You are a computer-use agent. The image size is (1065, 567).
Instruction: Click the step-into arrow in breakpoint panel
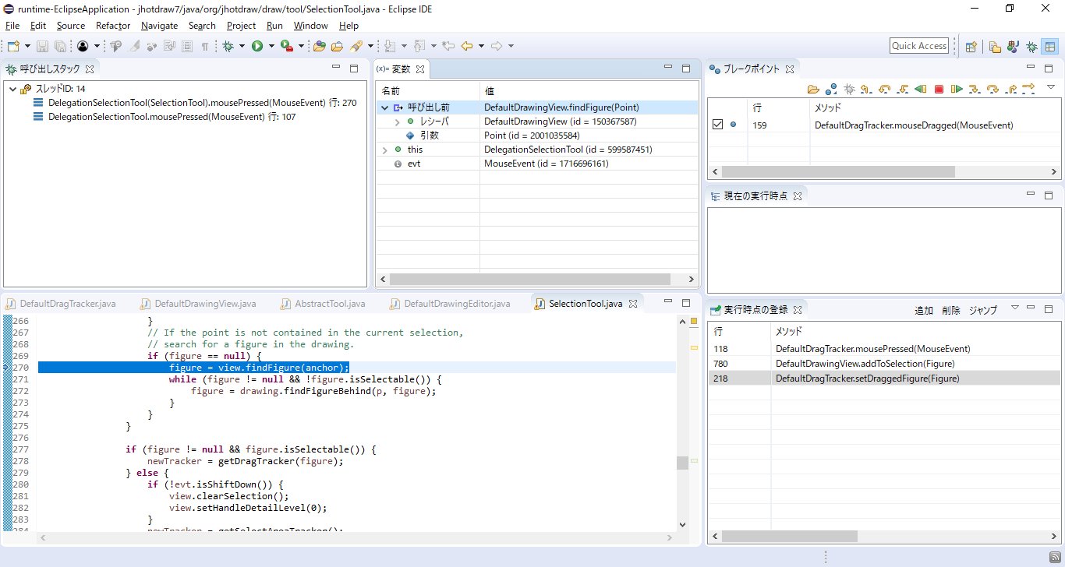pos(975,89)
